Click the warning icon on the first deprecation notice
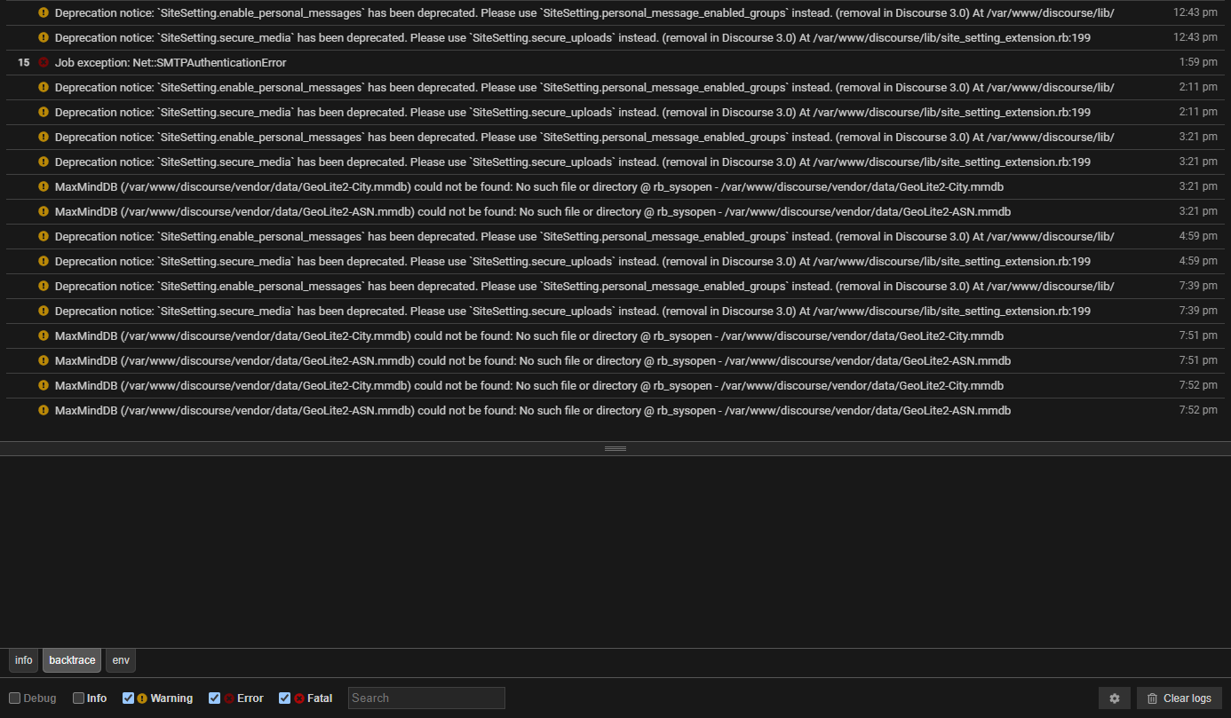 click(x=44, y=12)
